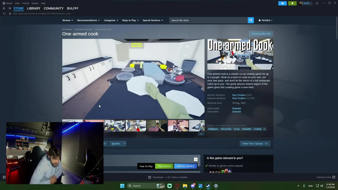Click the microphone icon in system tray
Viewport: 338px width, 190px height.
(304, 186)
